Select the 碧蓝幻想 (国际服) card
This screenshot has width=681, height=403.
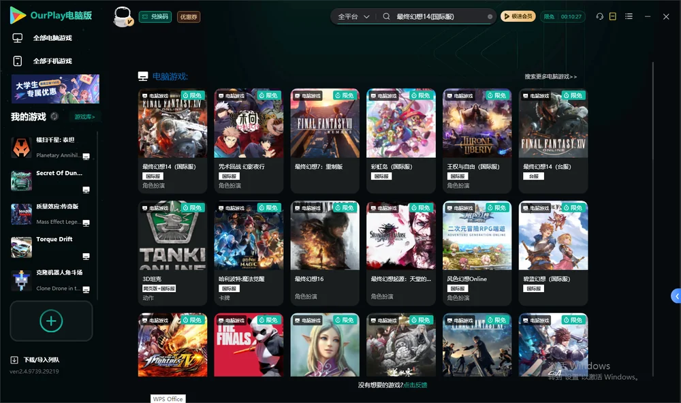(553, 253)
